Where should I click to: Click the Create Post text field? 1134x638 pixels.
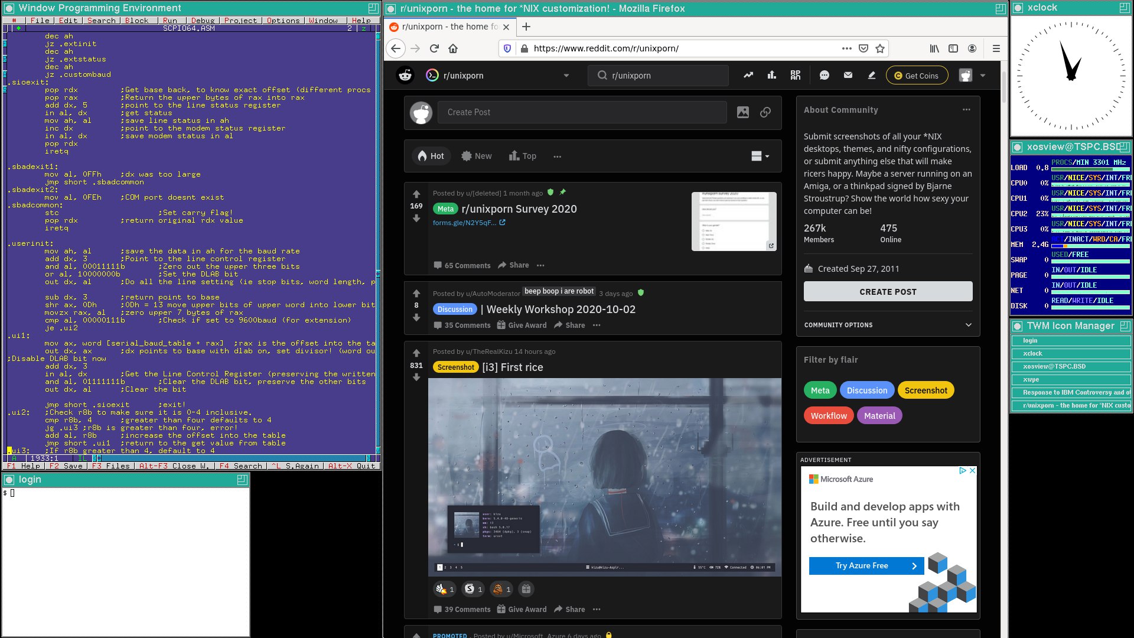click(x=582, y=112)
